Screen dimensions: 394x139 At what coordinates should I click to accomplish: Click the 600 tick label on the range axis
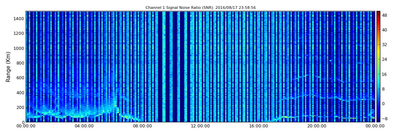[20, 78]
